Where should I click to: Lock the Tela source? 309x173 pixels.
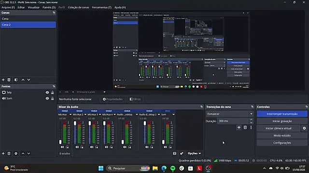53,92
